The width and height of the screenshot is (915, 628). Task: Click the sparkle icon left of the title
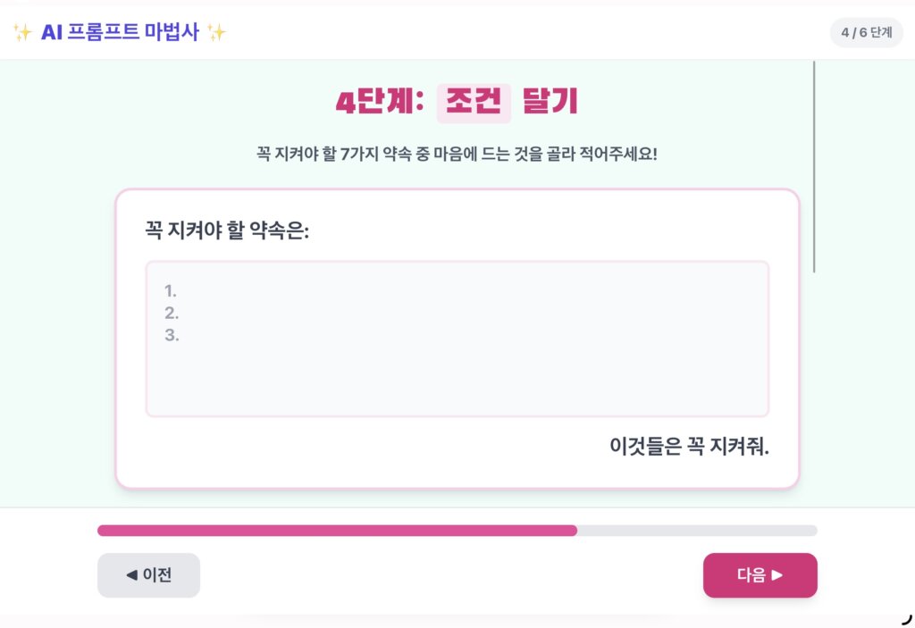pos(22,33)
